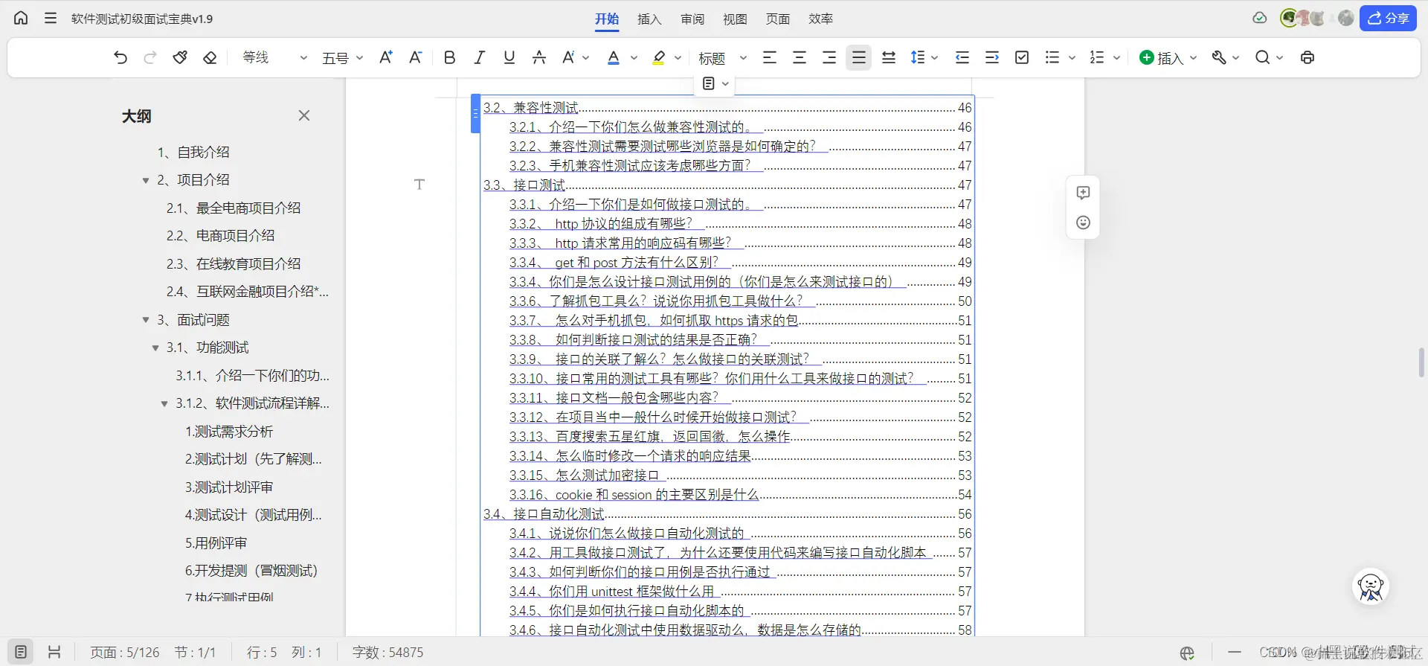Open TOC link 3.3、接口测试
The width and height of the screenshot is (1428, 666).
524,185
